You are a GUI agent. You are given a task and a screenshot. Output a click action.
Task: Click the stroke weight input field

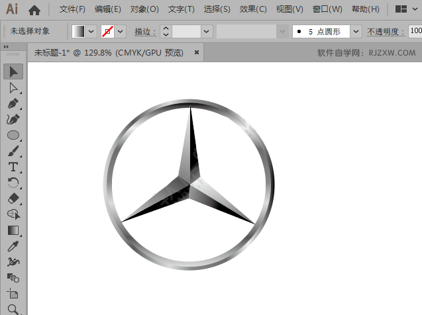[x=186, y=32]
